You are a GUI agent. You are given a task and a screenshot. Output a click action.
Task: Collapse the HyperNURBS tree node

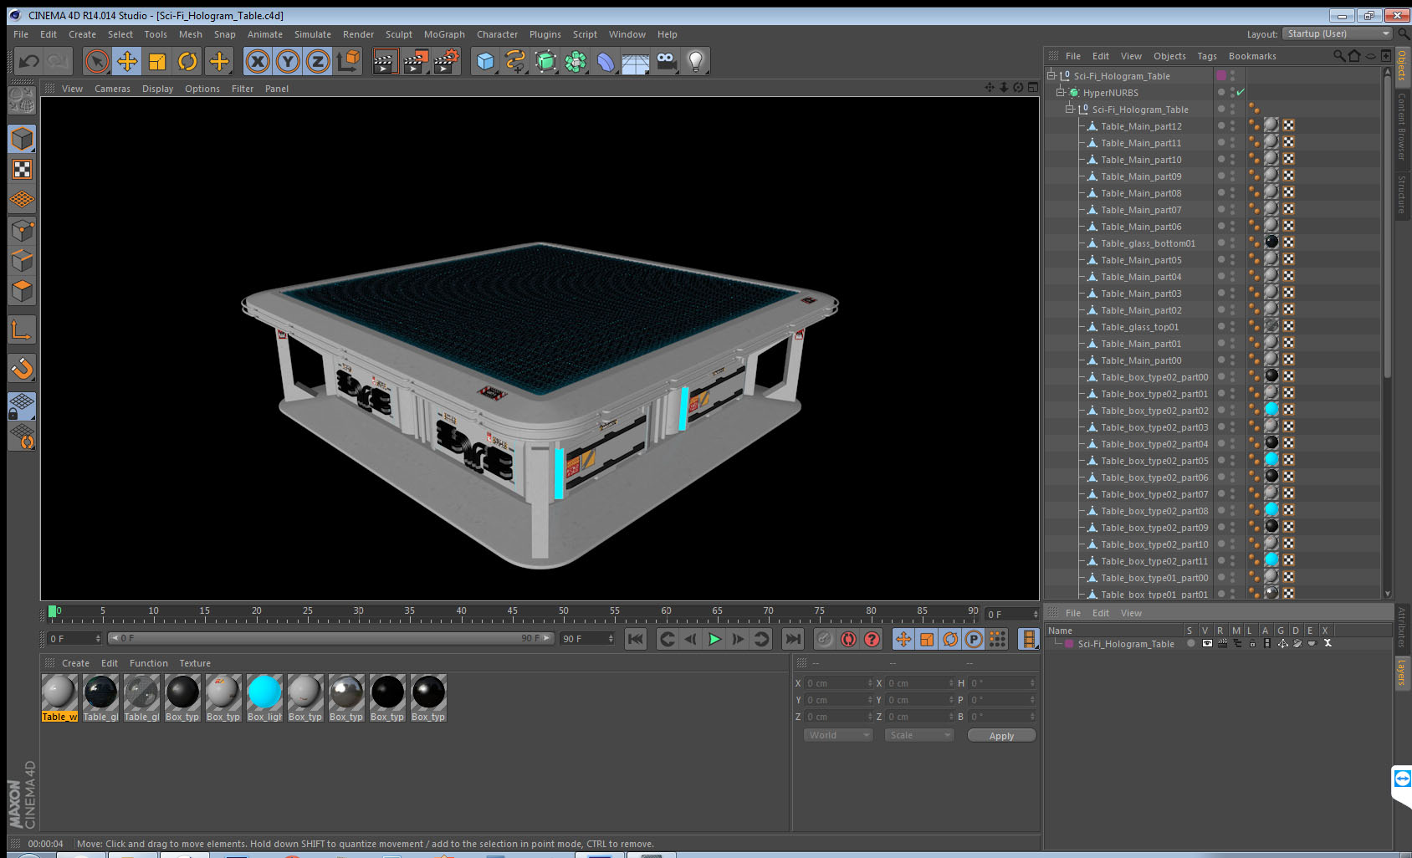tap(1060, 92)
